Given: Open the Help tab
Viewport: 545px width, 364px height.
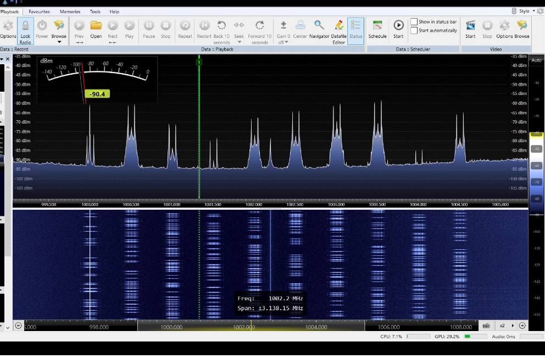Looking at the screenshot, I should click(x=114, y=12).
